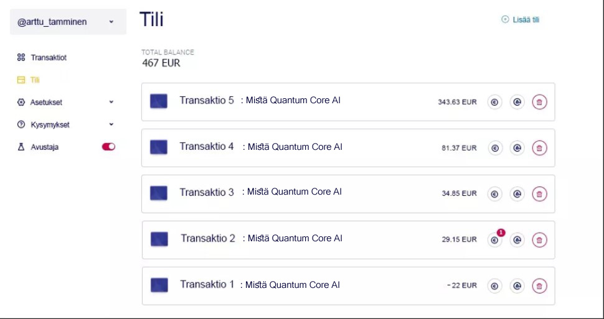
Task: Open the @arttu_tamminen account dropdown
Action: pyautogui.click(x=68, y=22)
